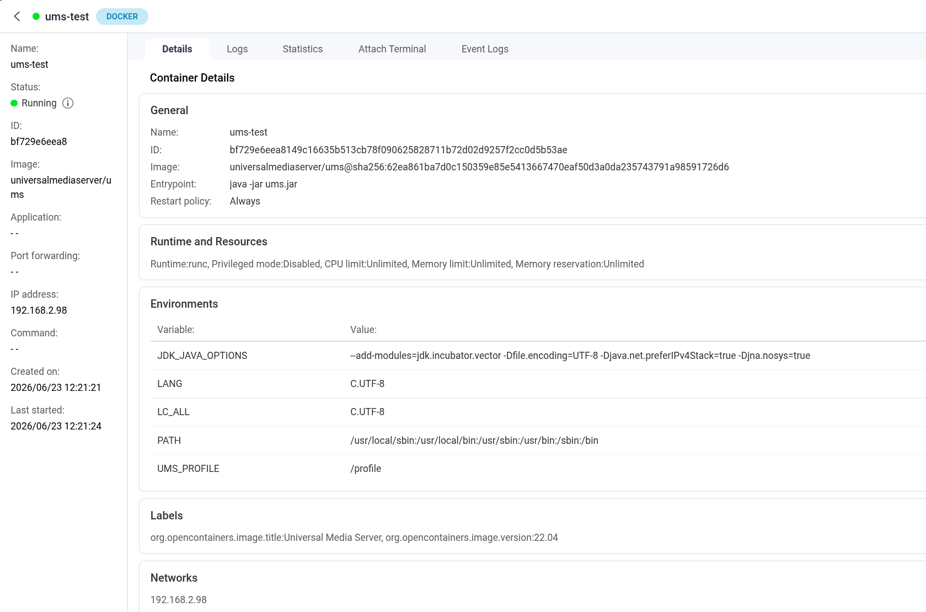Select the sha256 image string in General
The image size is (926, 612).
pyautogui.click(x=479, y=167)
